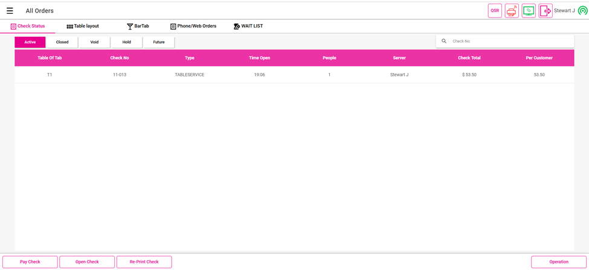589x270 pixels.
Task: Click the Operation button
Action: tap(558, 262)
